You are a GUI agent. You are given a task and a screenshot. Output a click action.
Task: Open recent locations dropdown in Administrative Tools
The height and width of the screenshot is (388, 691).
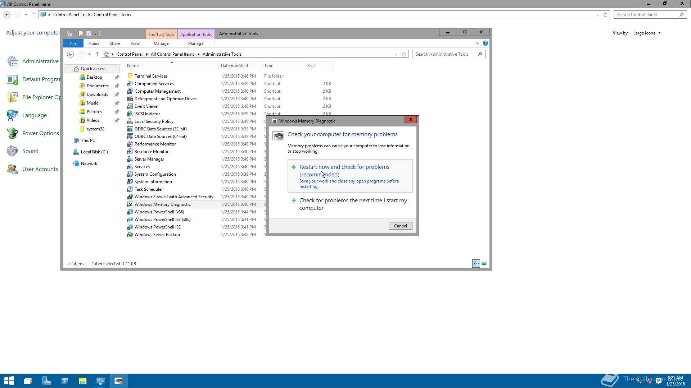[x=89, y=54]
